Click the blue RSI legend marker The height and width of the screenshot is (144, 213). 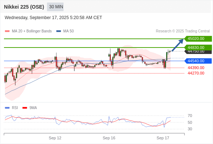pyautogui.click(x=7, y=108)
